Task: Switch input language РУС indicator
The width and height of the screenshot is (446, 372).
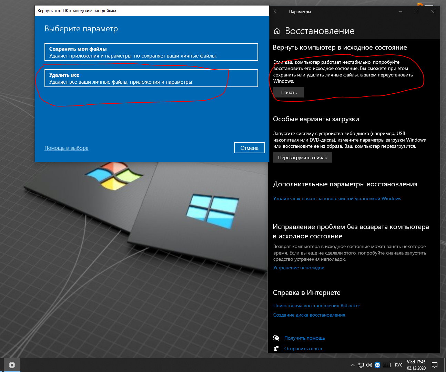Action: (399, 365)
